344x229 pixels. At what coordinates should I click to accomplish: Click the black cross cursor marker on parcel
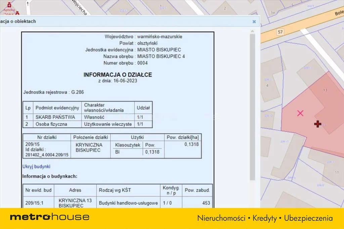317,124
